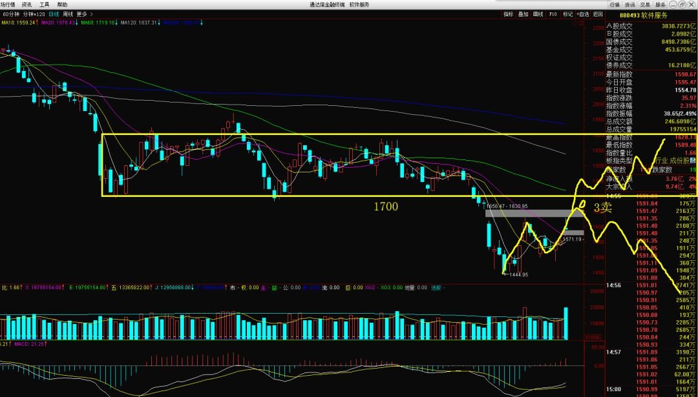The height and width of the screenshot is (397, 698).
Task: Click the 总成交量 row
Action: point(651,129)
